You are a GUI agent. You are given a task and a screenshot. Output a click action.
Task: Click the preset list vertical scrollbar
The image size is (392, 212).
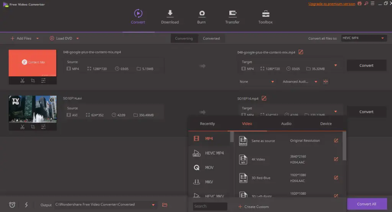point(344,146)
